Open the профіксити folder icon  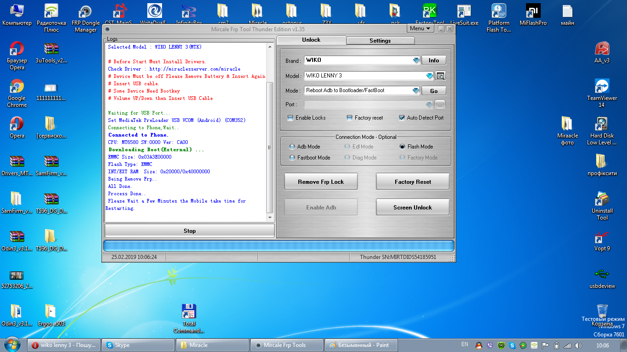coord(602,165)
